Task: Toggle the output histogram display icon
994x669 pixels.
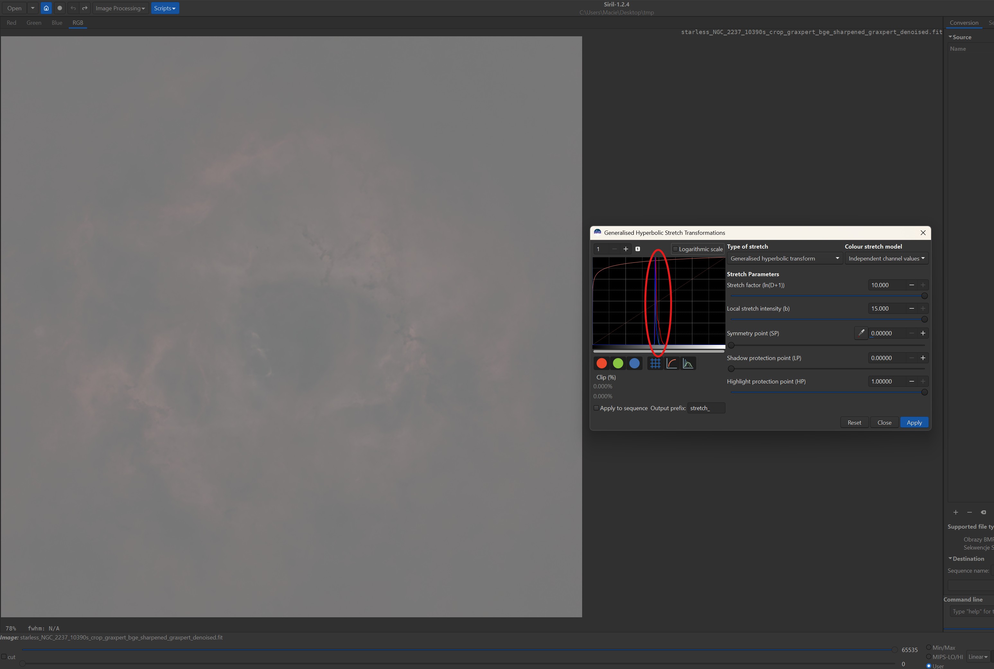Action: coord(688,363)
